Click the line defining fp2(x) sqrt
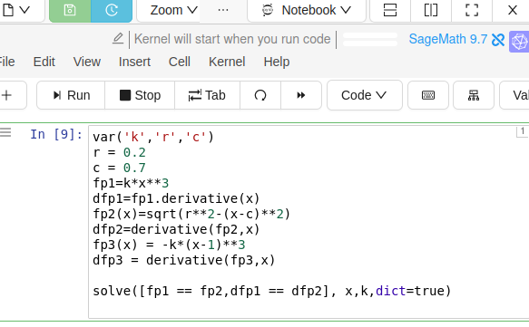The width and height of the screenshot is (529, 327). click(x=191, y=214)
